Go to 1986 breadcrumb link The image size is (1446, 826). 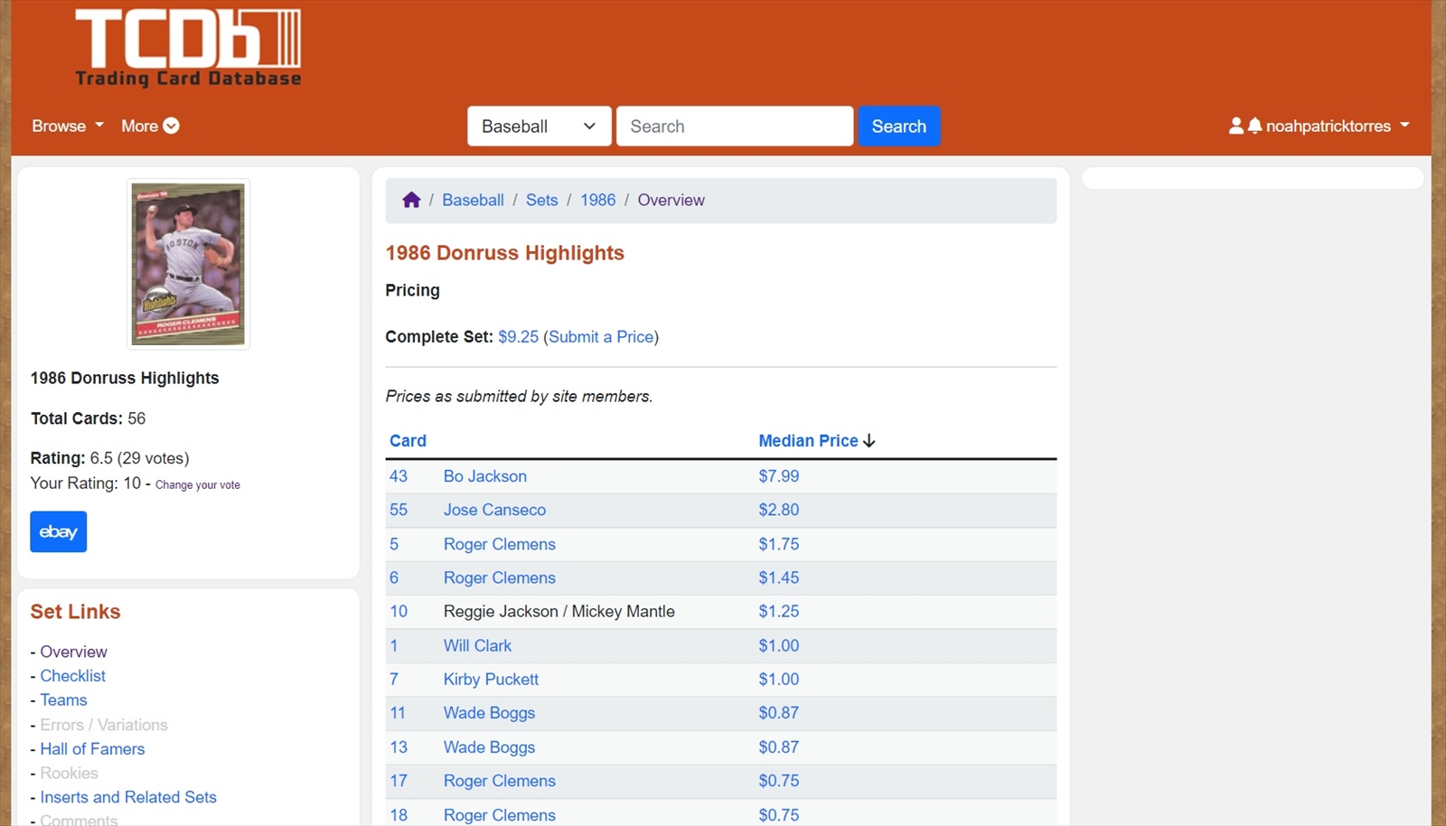598,200
